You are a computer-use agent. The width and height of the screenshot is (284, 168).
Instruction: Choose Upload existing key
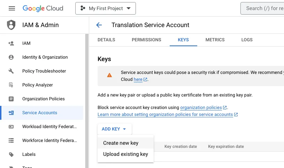coord(125,154)
